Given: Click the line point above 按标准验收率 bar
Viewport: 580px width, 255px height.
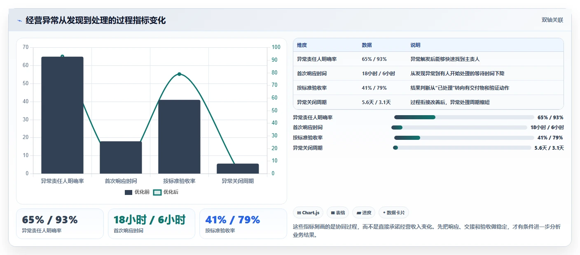Looking at the screenshot, I should [179, 74].
